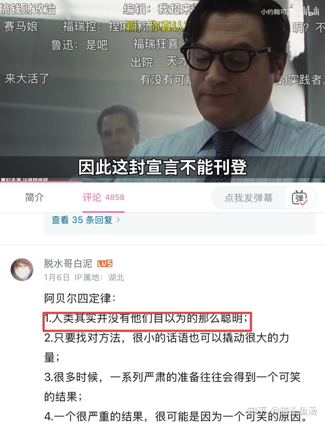
Task: Tap the video player frame
Action: point(162,91)
